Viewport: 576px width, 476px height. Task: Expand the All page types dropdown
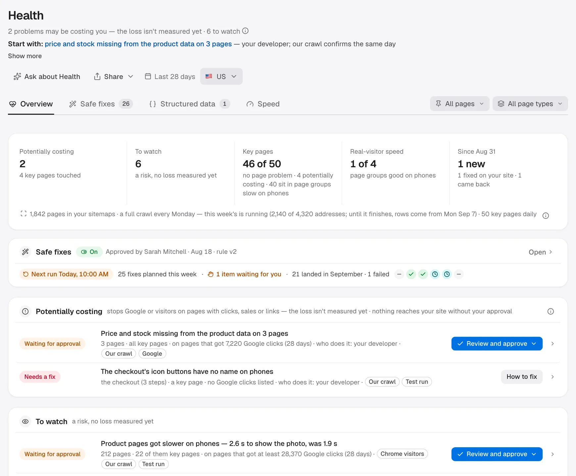(x=530, y=104)
